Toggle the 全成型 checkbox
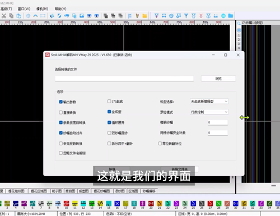280x216 pixels. [109, 112]
